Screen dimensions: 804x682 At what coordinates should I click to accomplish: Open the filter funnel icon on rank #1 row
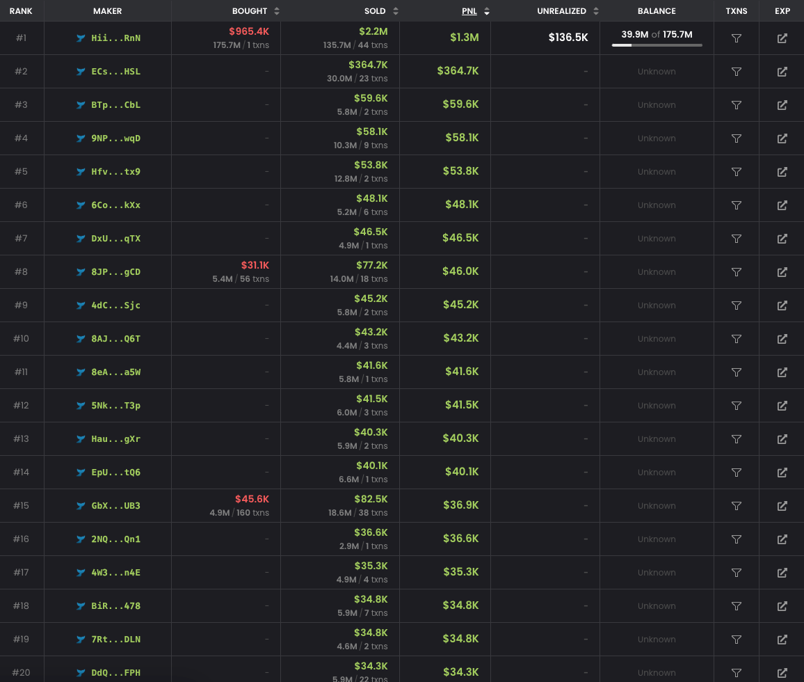(x=736, y=38)
